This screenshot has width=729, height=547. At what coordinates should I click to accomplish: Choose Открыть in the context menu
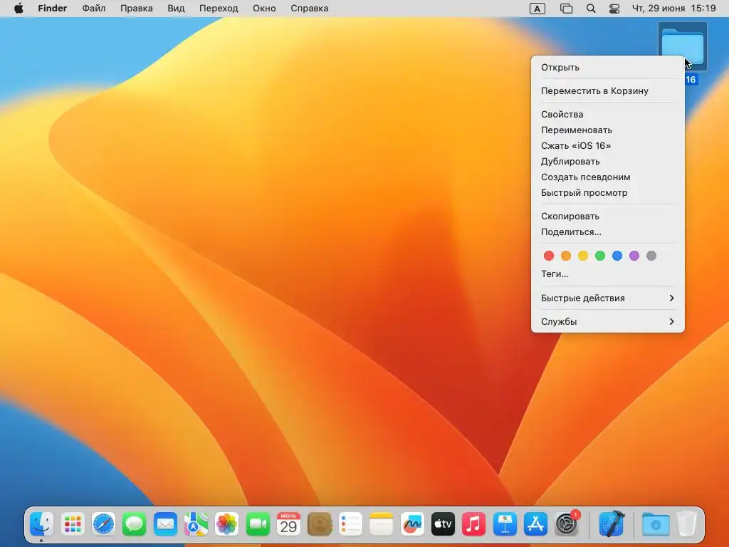(608, 68)
